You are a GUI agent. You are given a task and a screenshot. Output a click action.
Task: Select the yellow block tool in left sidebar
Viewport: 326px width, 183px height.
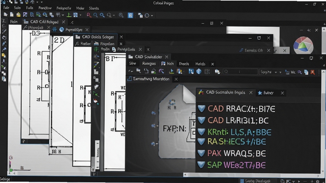(x=4, y=55)
